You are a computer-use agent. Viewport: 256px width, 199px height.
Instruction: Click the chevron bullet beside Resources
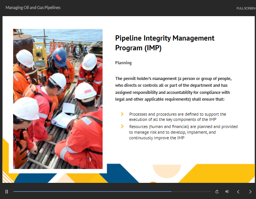(122, 127)
